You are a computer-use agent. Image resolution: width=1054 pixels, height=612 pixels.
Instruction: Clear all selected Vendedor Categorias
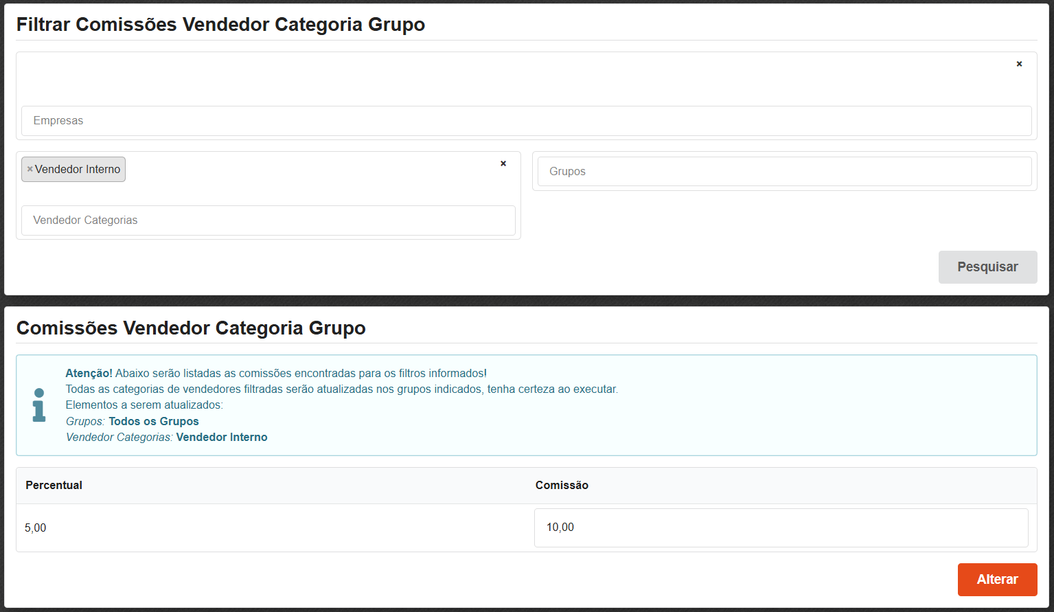[503, 163]
